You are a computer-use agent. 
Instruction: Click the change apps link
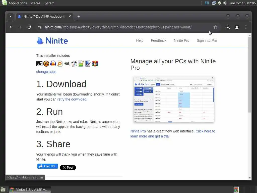(46, 72)
